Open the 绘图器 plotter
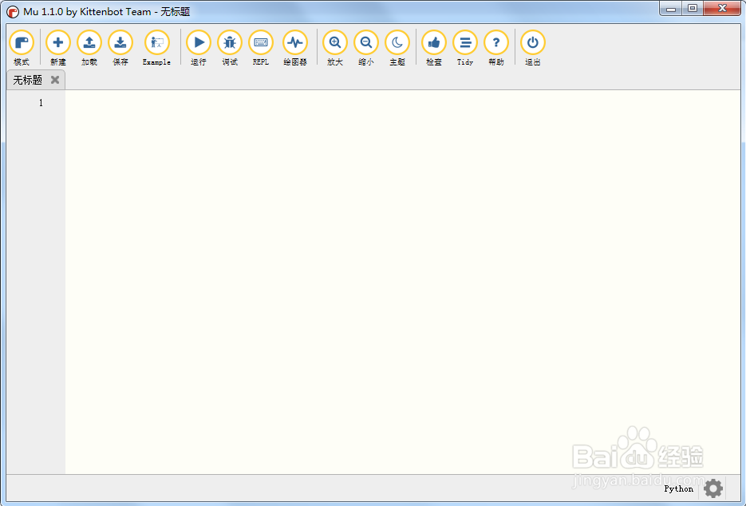 click(295, 43)
